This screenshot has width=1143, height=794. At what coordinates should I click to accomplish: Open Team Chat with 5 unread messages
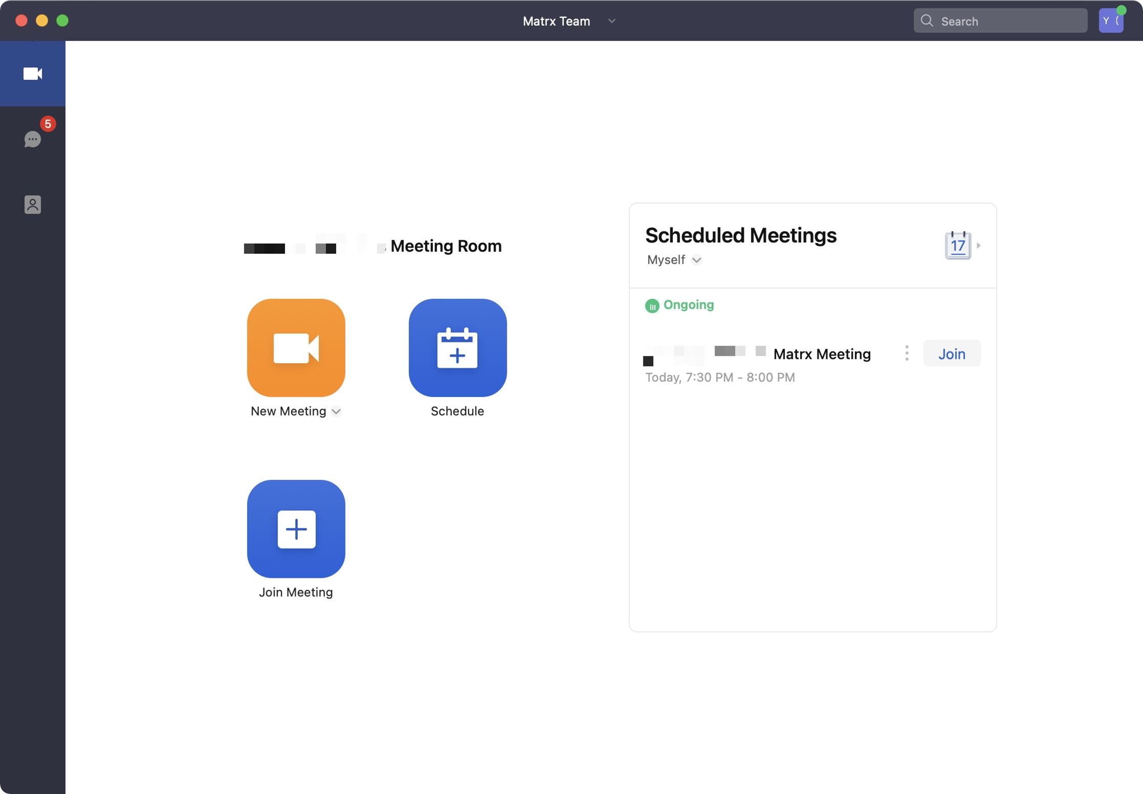32,139
